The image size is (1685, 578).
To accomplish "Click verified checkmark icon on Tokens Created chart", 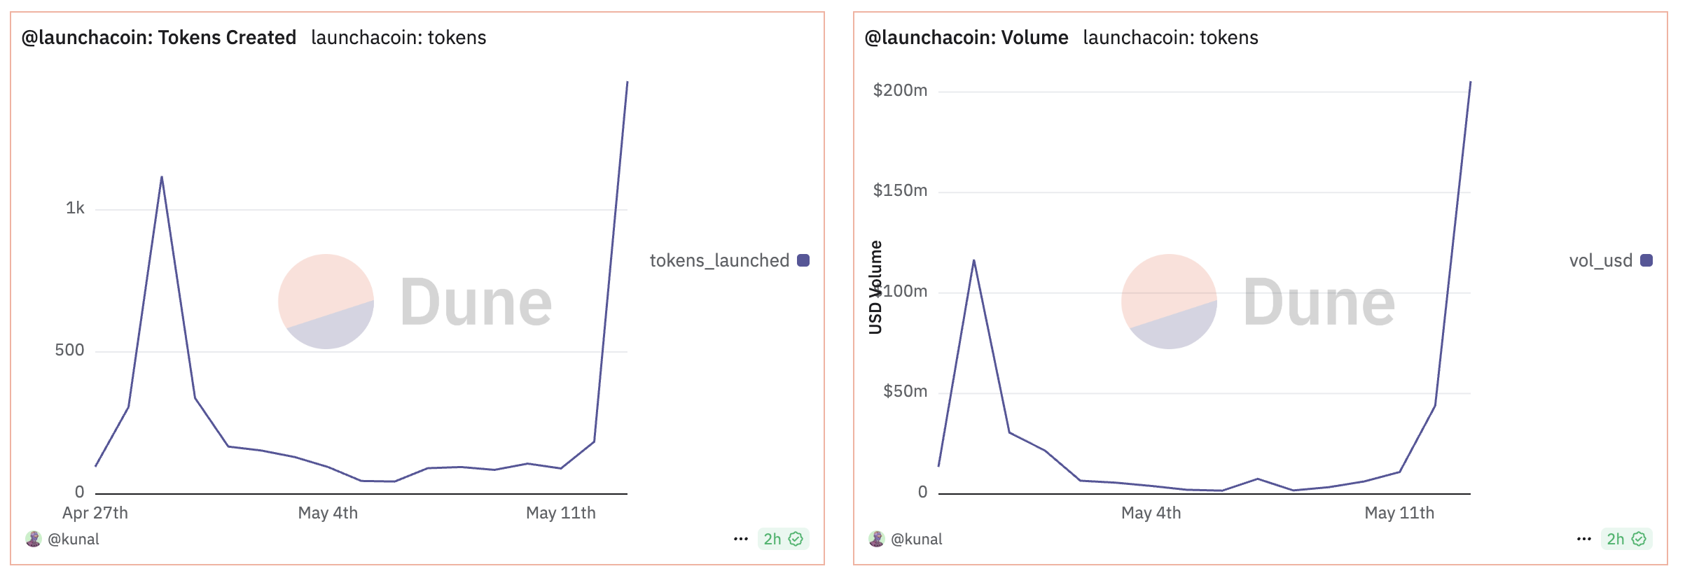I will pos(796,539).
